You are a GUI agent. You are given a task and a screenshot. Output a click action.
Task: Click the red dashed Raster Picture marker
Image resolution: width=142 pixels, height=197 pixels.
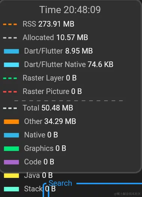click(x=10, y=92)
